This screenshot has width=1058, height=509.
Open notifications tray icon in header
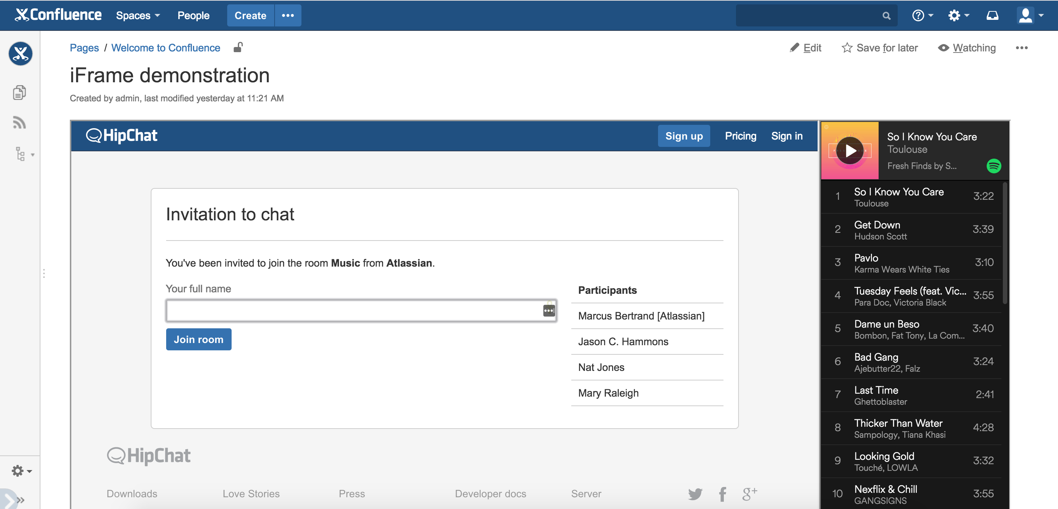pos(992,15)
